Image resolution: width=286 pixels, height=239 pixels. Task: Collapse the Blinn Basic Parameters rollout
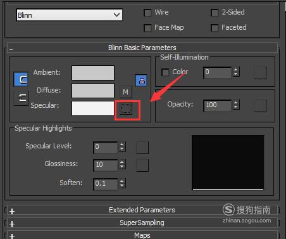(x=142, y=48)
